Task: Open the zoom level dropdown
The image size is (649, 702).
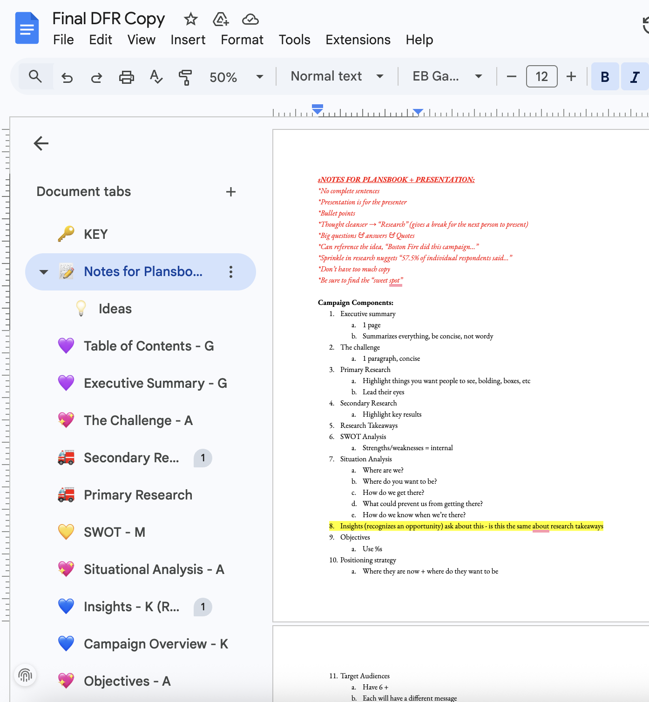Action: pyautogui.click(x=237, y=77)
